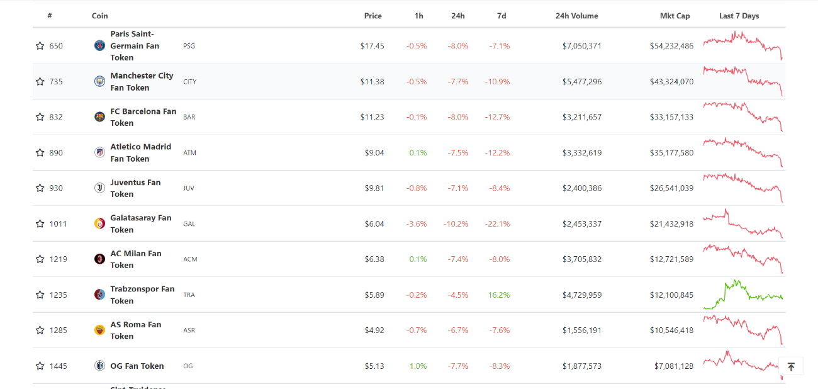Star the Trabzonspor Fan Token row
The width and height of the screenshot is (818, 389).
point(40,295)
